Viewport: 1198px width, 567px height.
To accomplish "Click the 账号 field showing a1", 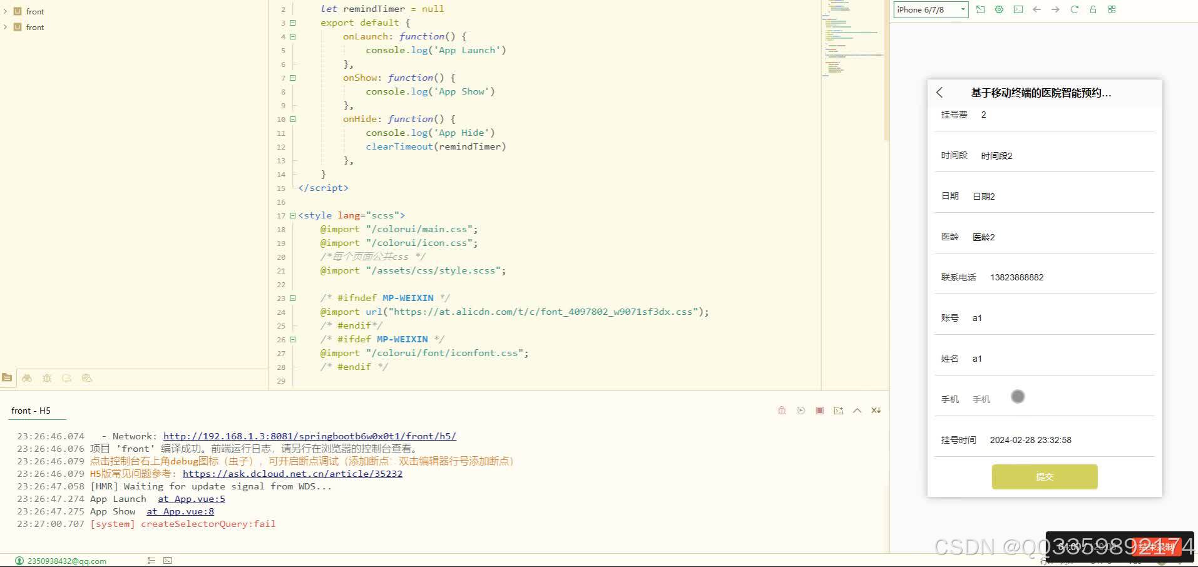I will 1062,318.
